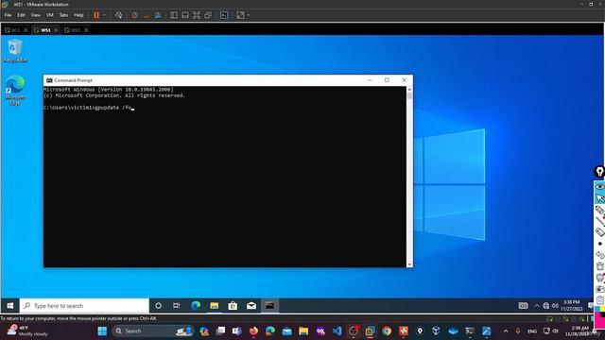Viewport: 605px width, 340px height.
Task: Open the VMware File menu
Action: pos(8,15)
